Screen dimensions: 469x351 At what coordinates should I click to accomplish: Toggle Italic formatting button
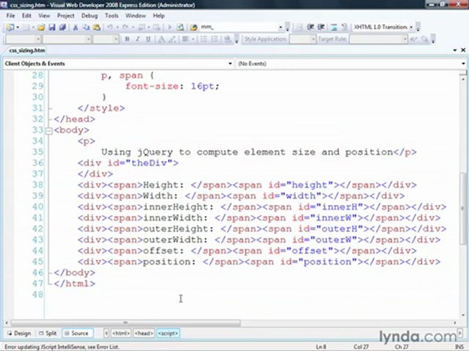pos(138,39)
